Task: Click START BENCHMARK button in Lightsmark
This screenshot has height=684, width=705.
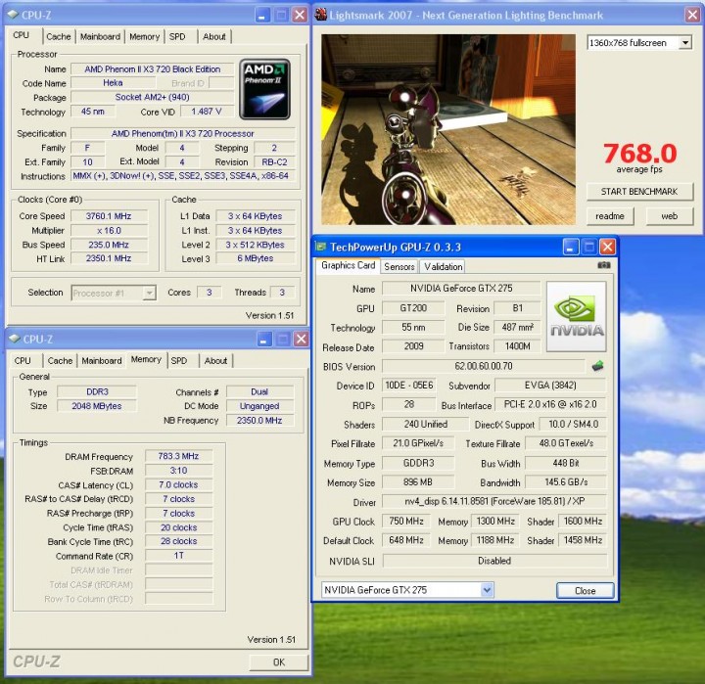Action: click(x=638, y=192)
